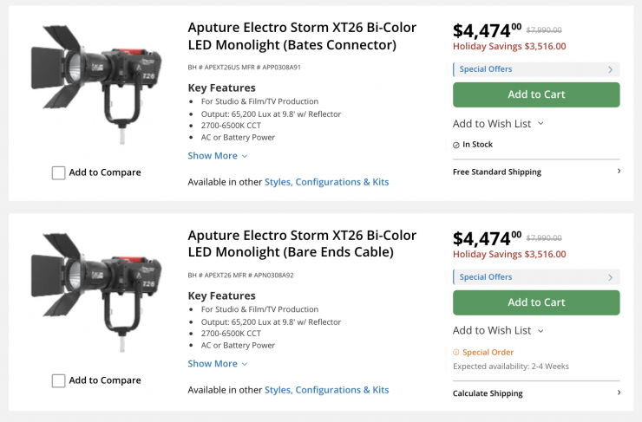Open Aputure XT26 Bates Connector product title
The height and width of the screenshot is (422, 642).
click(x=302, y=36)
